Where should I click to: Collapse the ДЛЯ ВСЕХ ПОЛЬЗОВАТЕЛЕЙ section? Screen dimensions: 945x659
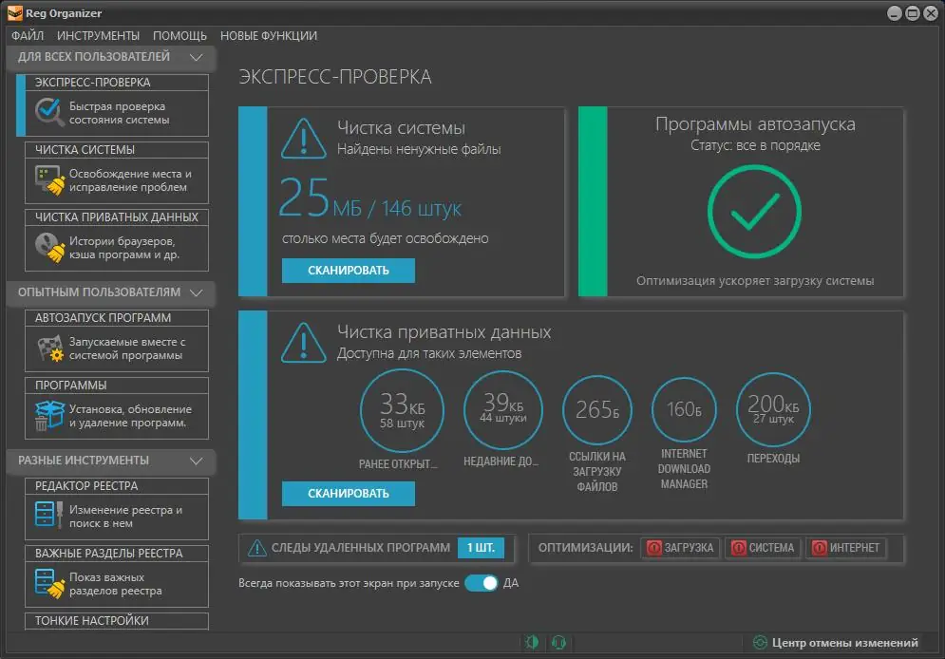[x=197, y=57]
